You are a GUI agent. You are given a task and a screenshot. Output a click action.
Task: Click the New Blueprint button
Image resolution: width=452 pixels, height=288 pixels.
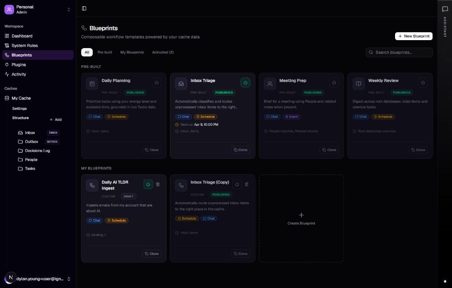(414, 36)
